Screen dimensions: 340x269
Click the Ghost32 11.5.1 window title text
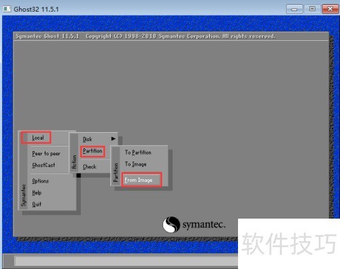pos(36,10)
